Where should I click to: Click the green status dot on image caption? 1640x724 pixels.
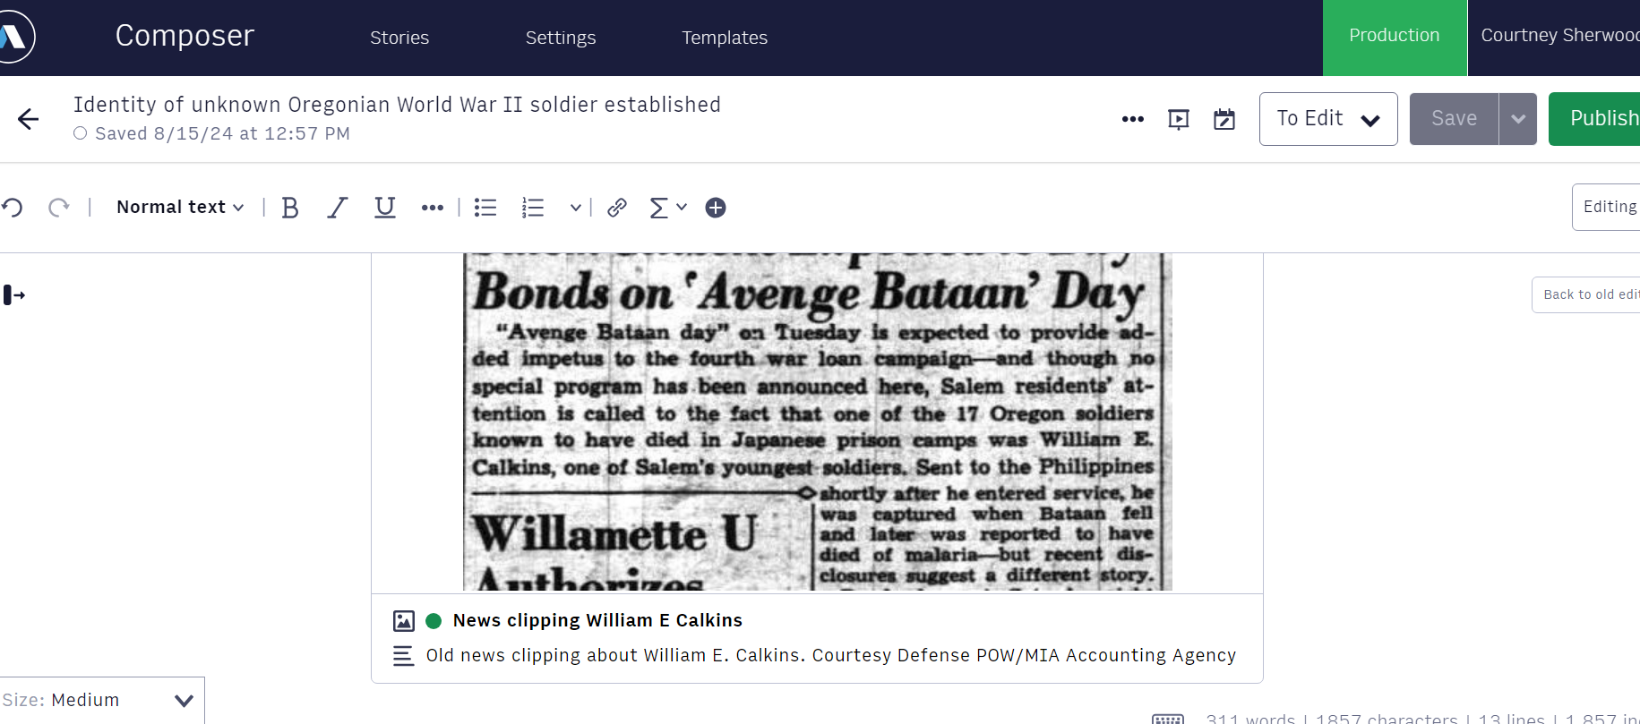[434, 621]
